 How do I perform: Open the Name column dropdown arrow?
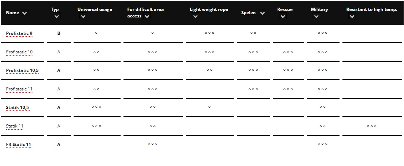[x=24, y=13]
